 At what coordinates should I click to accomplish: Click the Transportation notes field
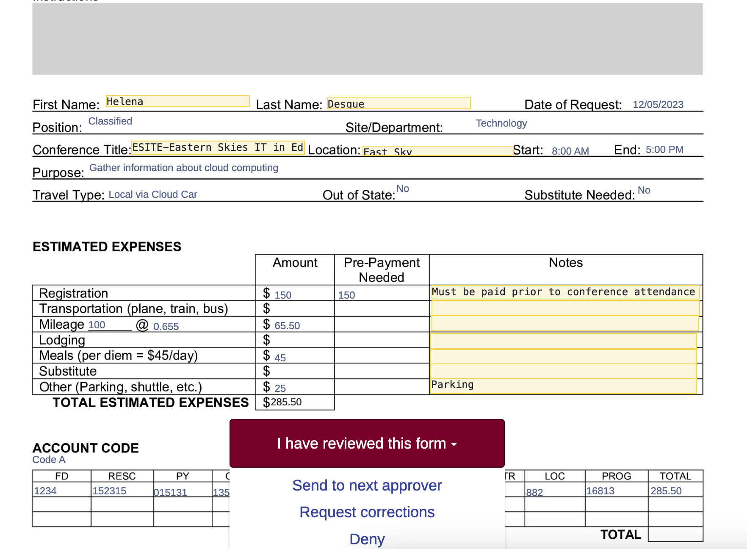(565, 308)
